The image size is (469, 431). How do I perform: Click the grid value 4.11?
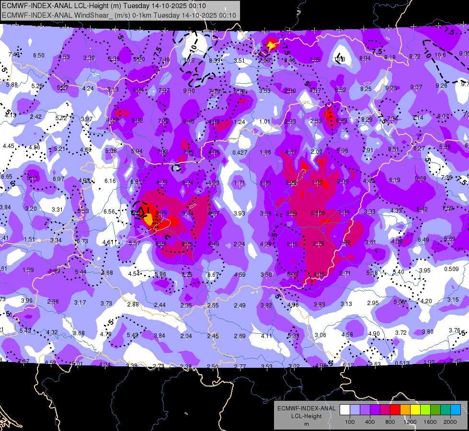click(x=266, y=336)
